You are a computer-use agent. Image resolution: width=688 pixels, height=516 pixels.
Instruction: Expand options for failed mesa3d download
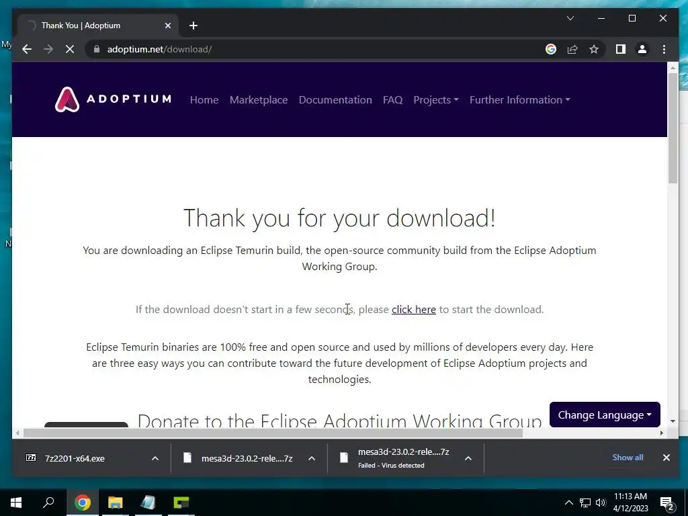pyautogui.click(x=468, y=458)
